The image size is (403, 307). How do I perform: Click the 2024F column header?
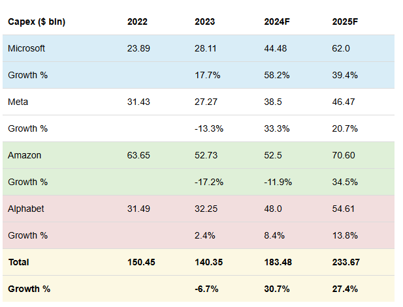[x=277, y=22]
